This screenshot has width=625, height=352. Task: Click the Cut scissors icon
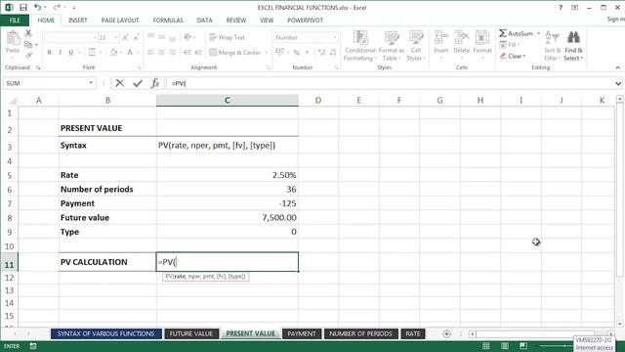point(28,33)
